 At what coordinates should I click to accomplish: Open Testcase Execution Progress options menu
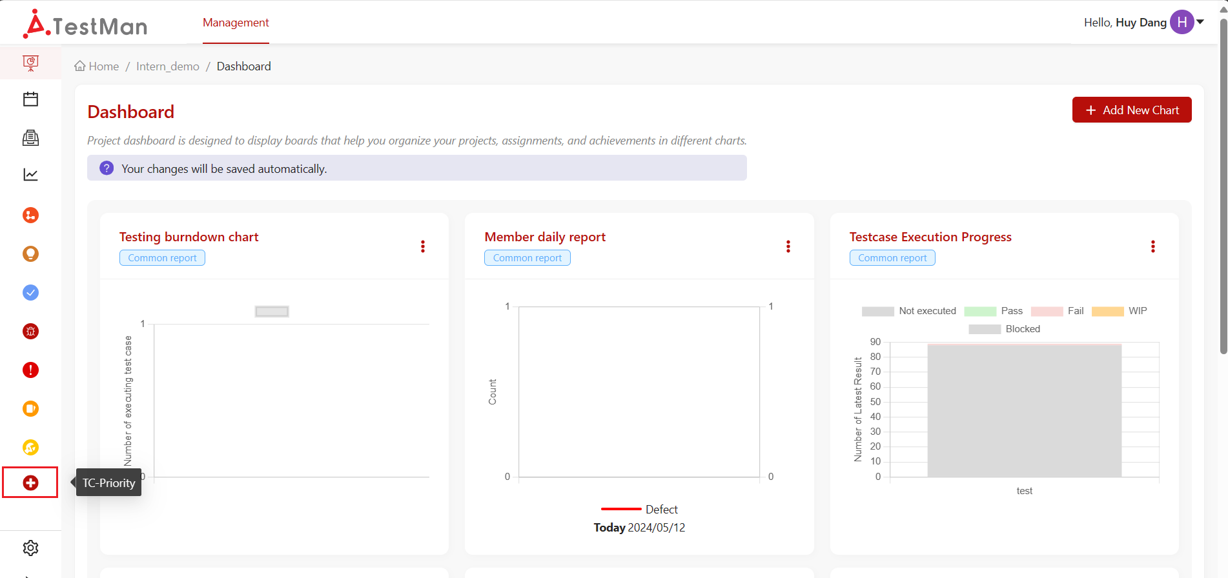[1152, 246]
